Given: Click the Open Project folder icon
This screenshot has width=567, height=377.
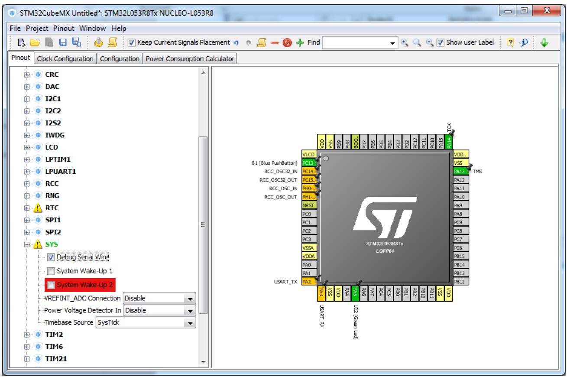Looking at the screenshot, I should (x=35, y=42).
